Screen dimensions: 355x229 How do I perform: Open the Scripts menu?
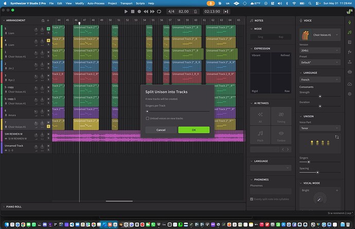tap(140, 4)
